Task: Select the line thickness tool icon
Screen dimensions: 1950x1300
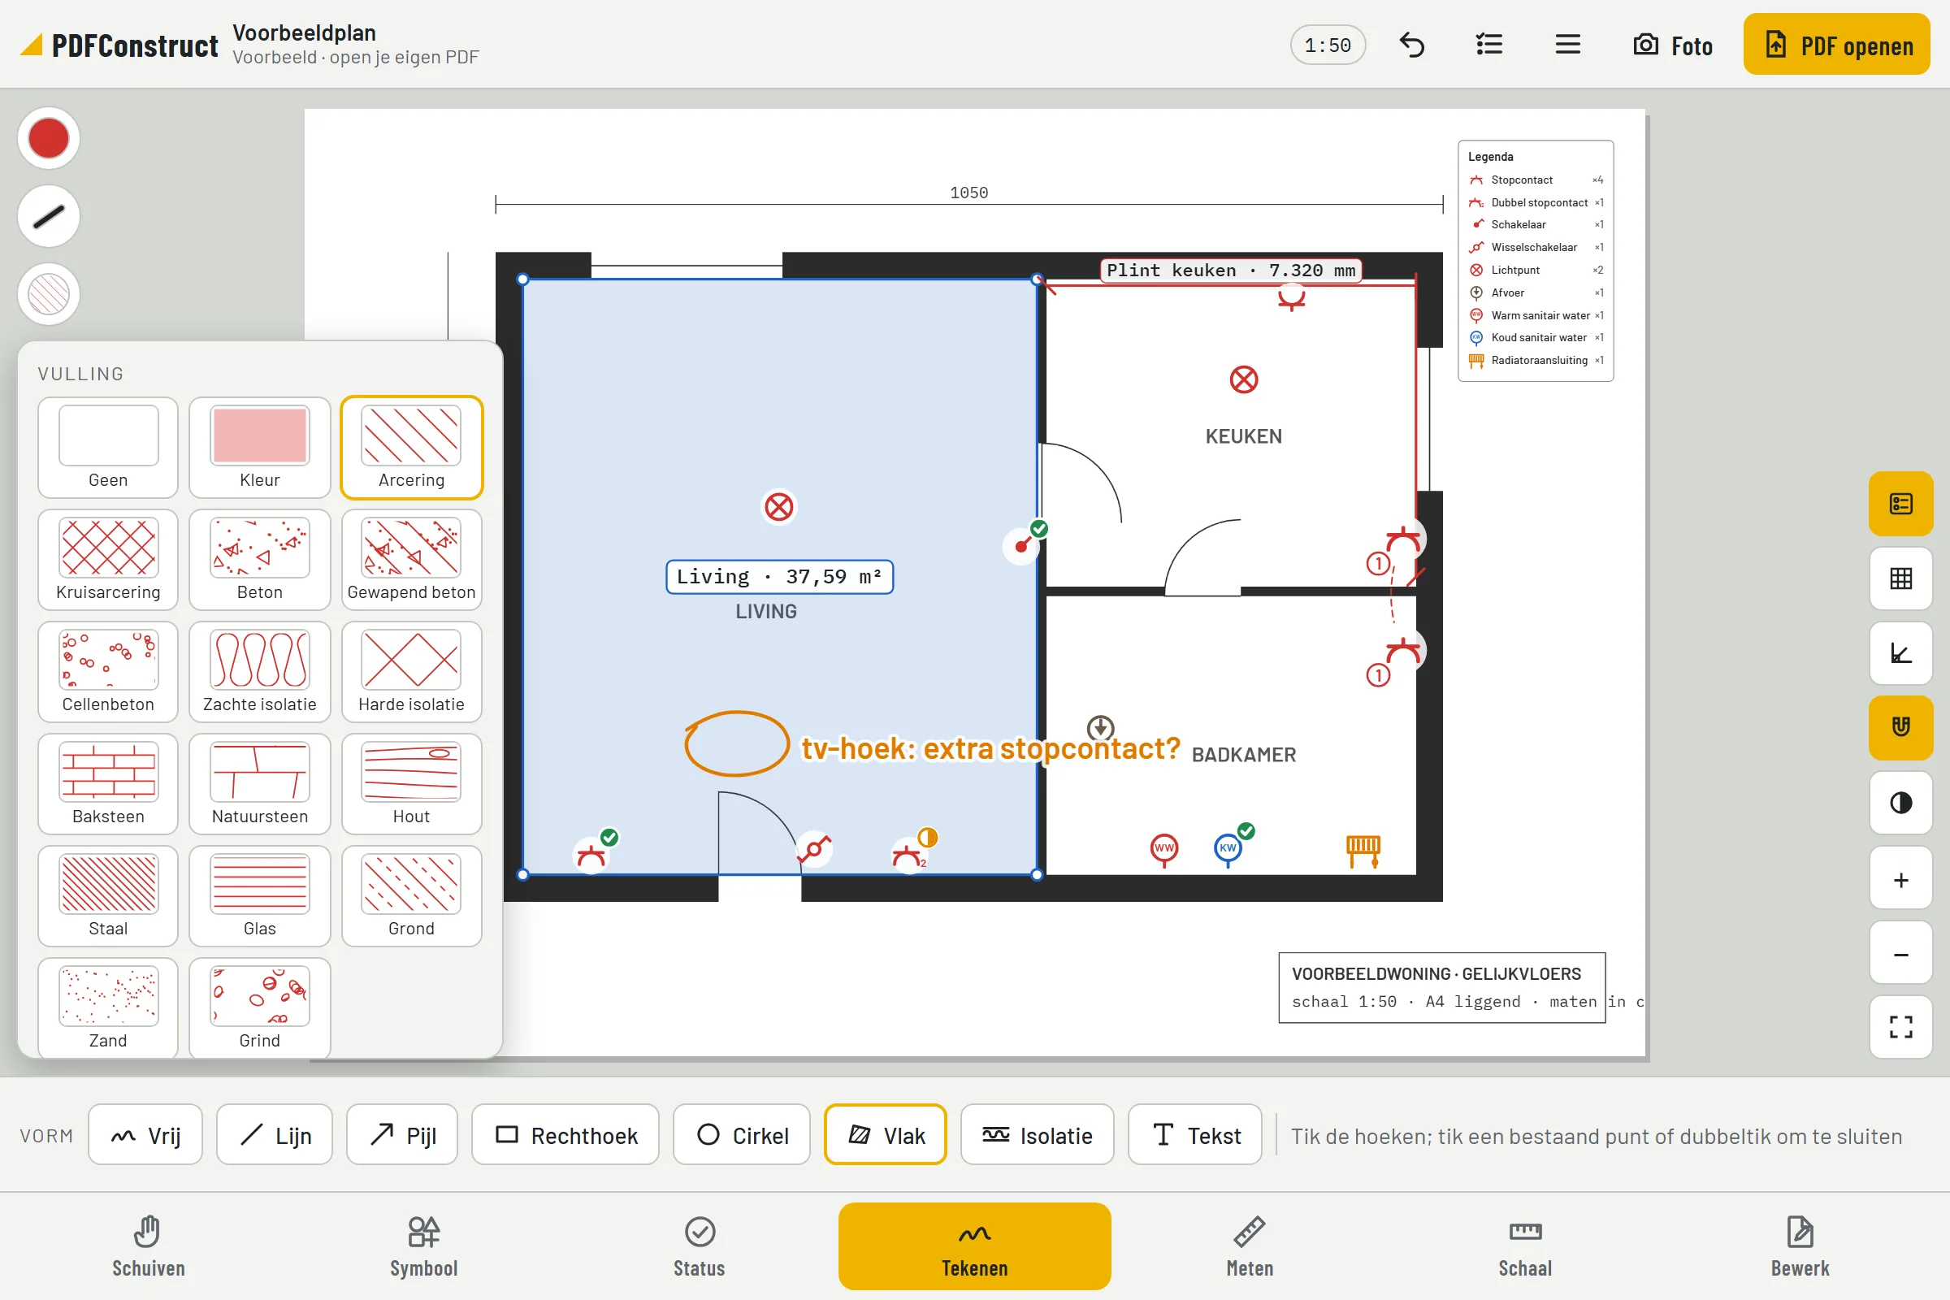Action: click(x=49, y=216)
